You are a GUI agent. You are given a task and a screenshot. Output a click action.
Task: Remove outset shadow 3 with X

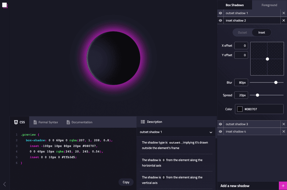(x=284, y=124)
